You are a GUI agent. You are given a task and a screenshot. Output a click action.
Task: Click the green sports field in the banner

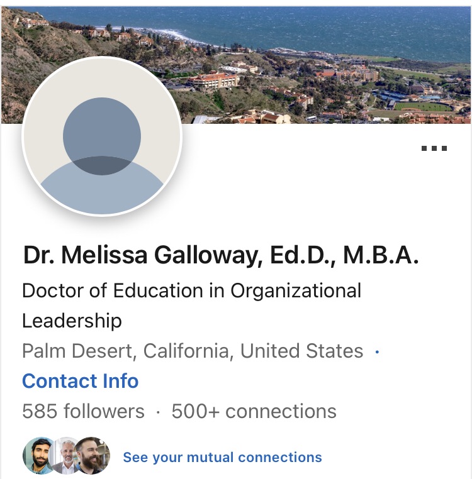(422, 106)
